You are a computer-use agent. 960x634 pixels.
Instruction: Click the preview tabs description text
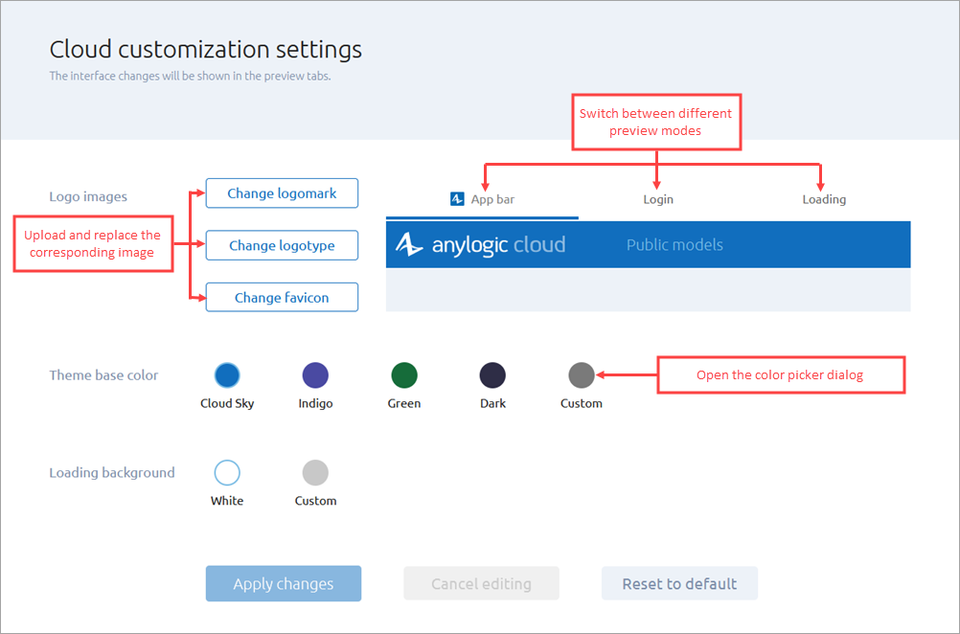coord(190,77)
